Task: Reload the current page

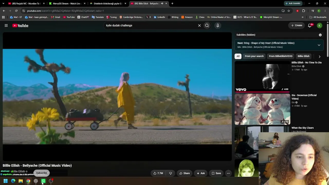Action: [x=16, y=11]
